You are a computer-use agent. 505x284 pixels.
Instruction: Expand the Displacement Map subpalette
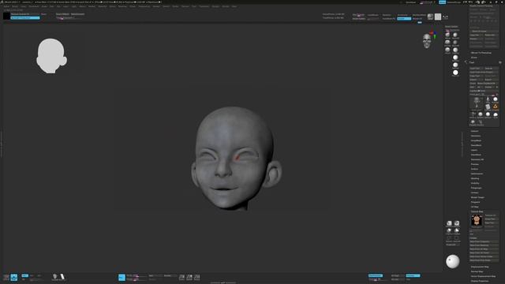480,267
